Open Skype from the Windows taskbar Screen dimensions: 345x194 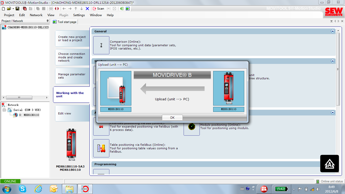(22, 189)
